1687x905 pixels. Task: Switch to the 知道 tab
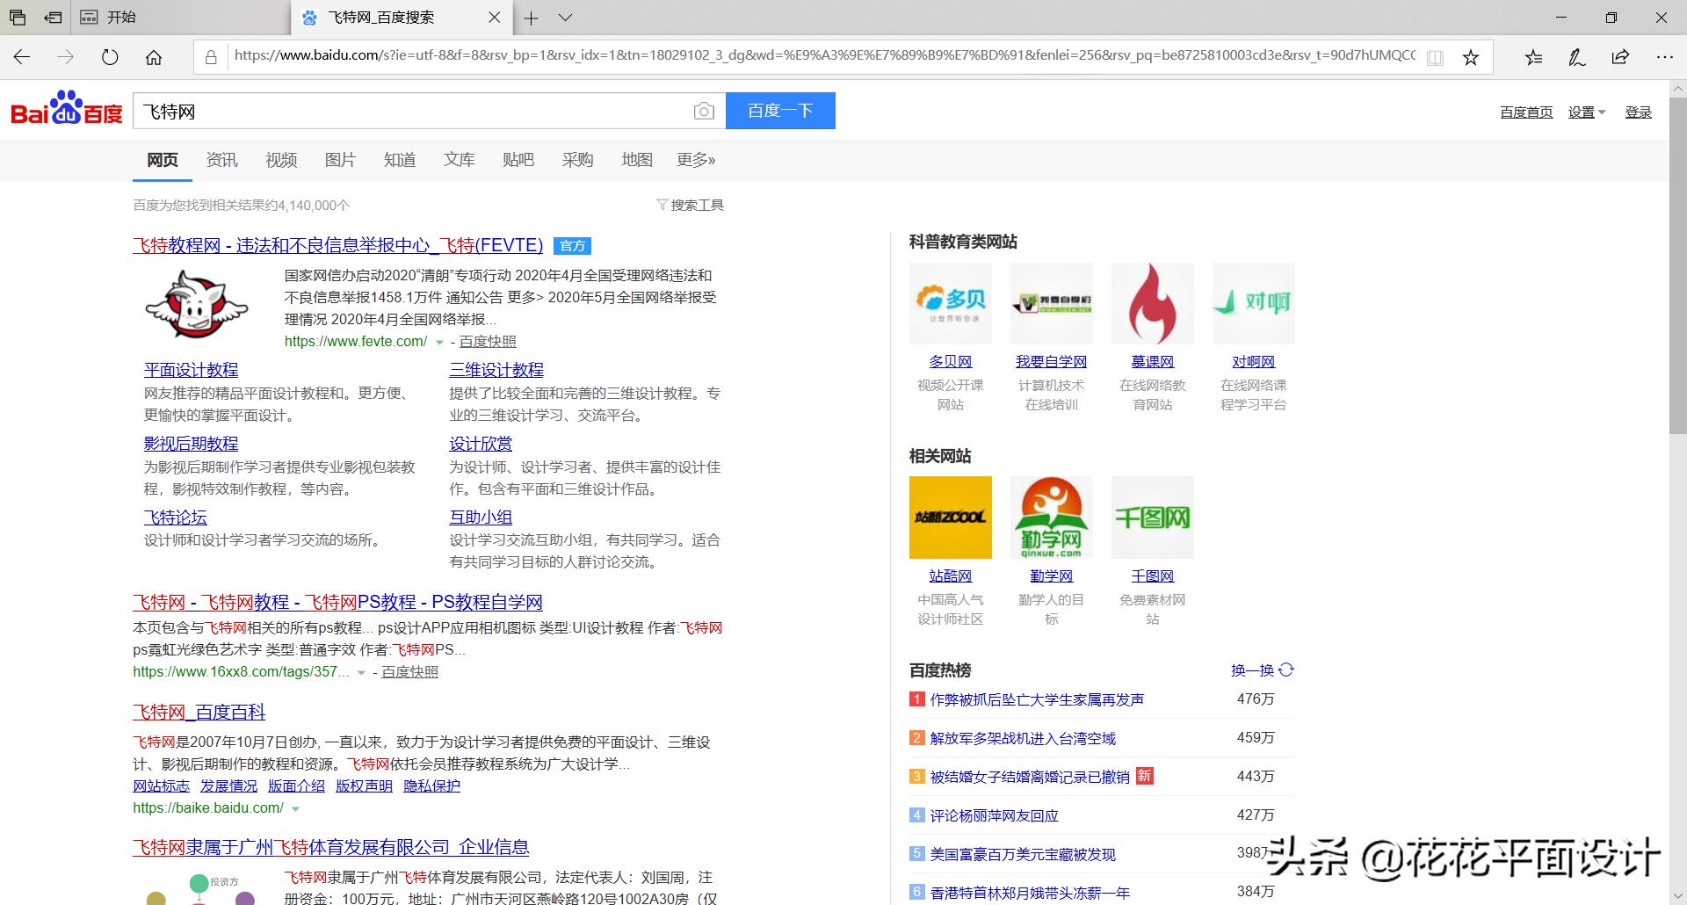pos(400,160)
